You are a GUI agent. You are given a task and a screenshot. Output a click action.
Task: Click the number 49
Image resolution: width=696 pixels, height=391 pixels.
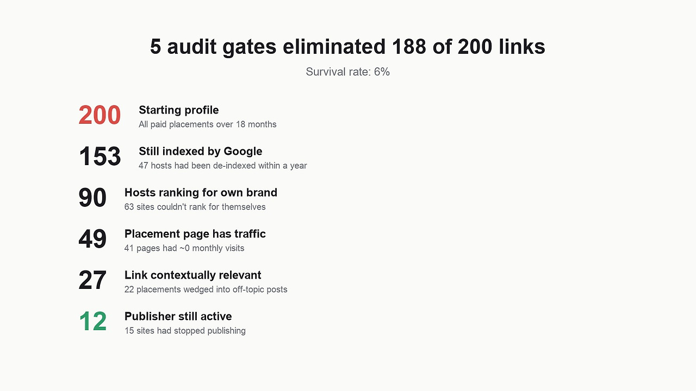[92, 239]
